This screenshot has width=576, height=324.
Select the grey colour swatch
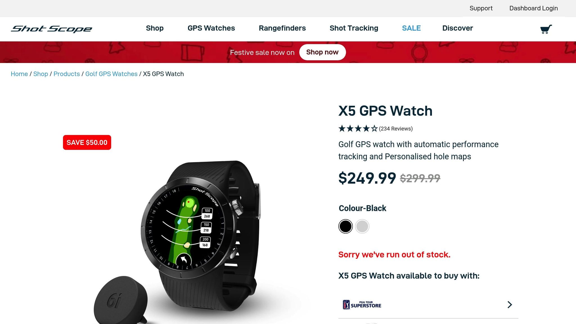tap(362, 226)
